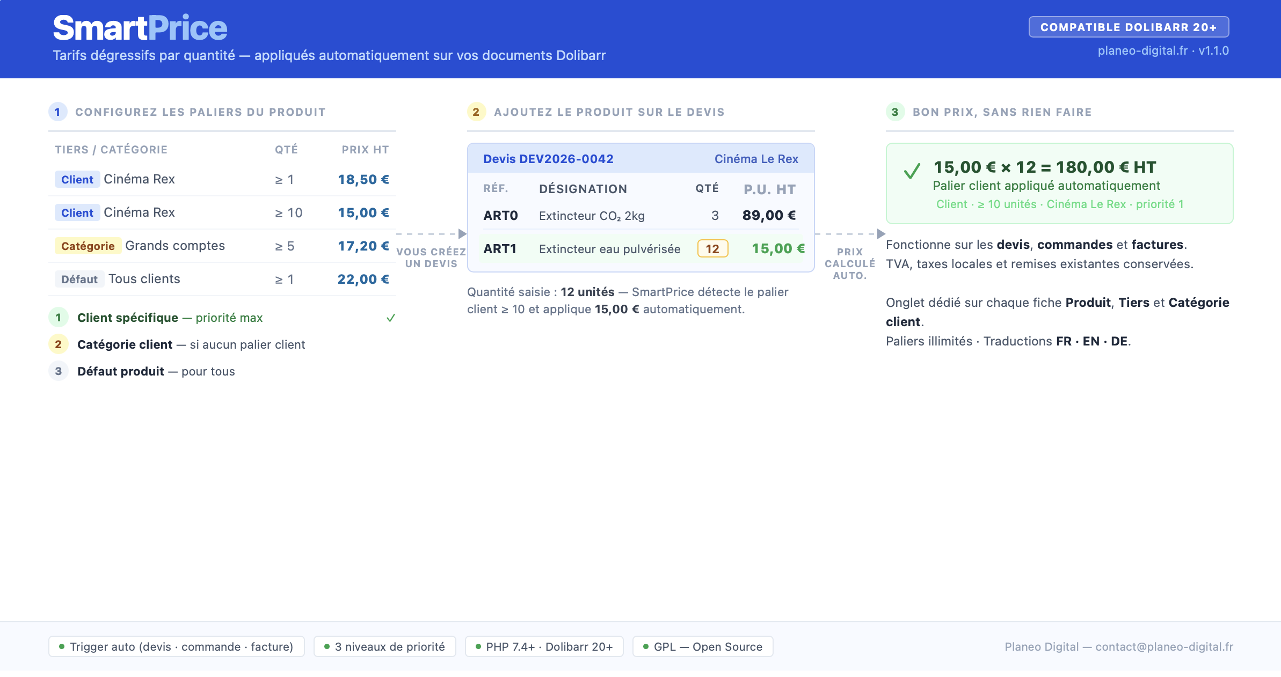This screenshot has height=677, width=1281.
Task: Select the PHP 7.4+ · Dolibarr 20+ chip
Action: (544, 646)
